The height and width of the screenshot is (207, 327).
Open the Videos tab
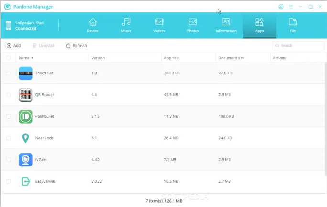(x=159, y=25)
